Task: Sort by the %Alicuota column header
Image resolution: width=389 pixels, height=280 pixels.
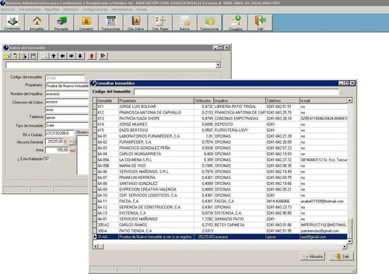Action: [x=204, y=100]
